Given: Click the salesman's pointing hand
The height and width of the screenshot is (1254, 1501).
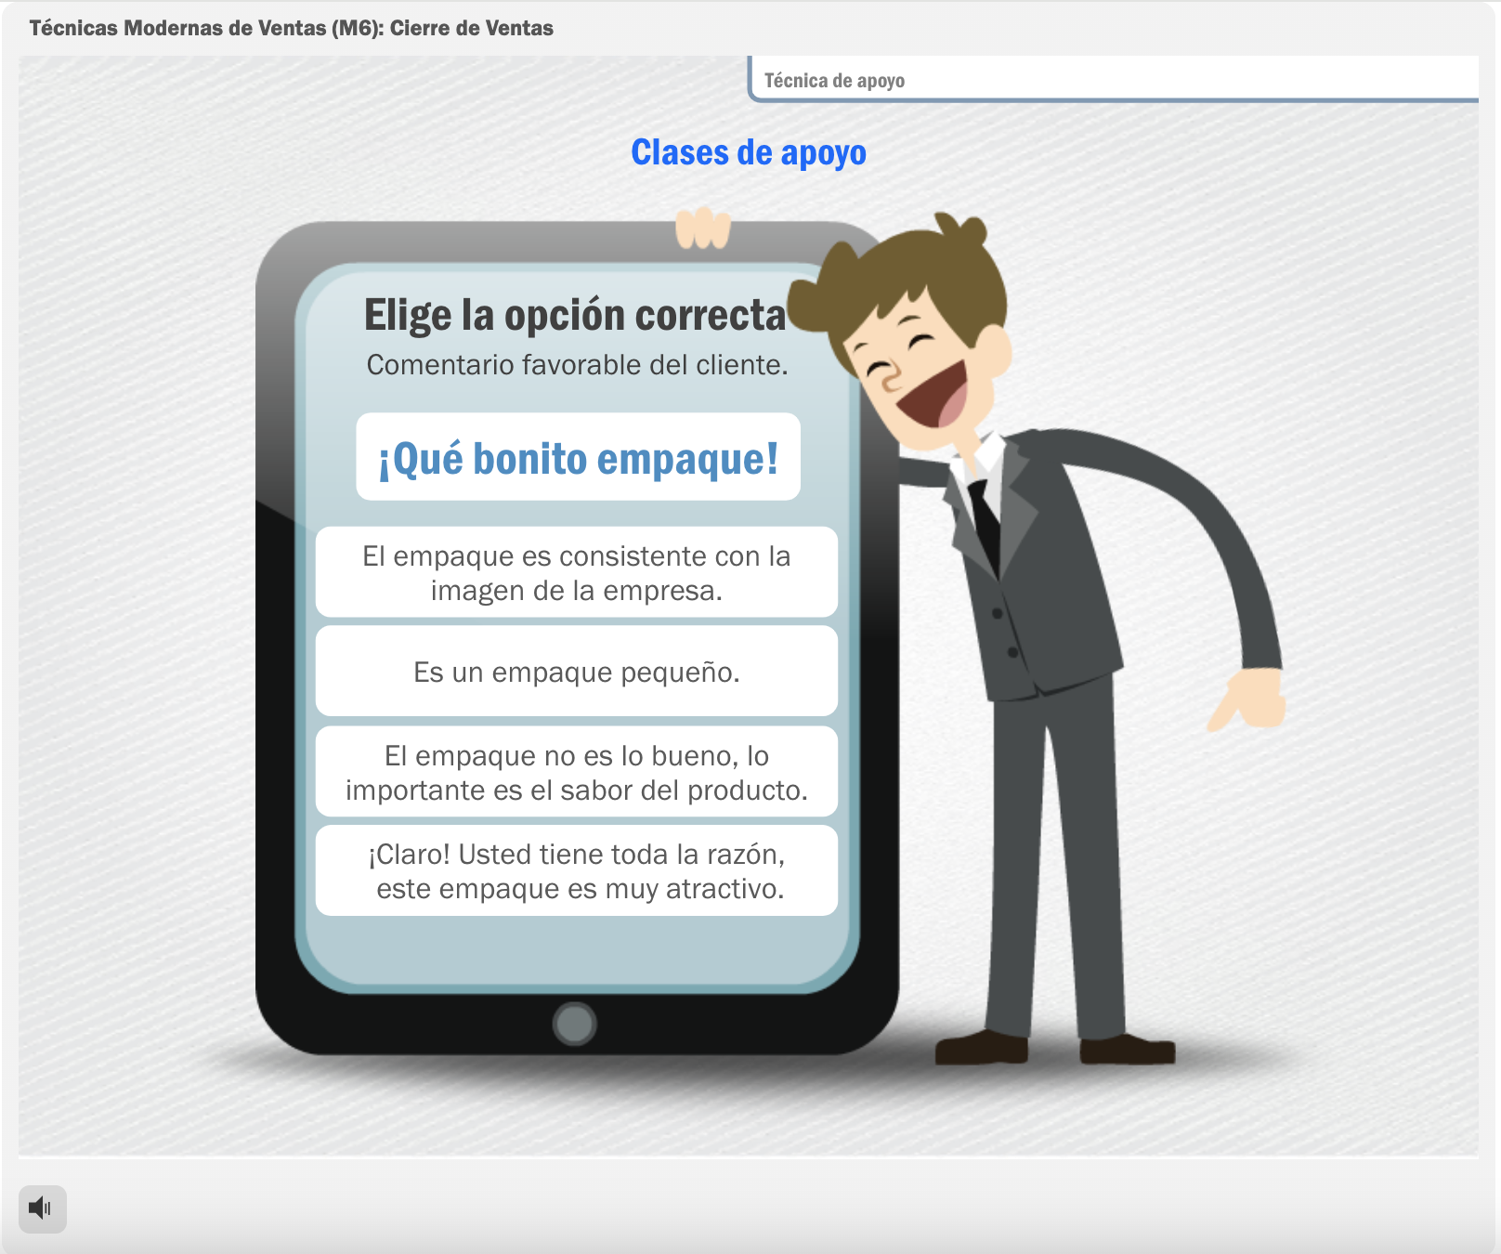Looking at the screenshot, I should [x=1250, y=701].
